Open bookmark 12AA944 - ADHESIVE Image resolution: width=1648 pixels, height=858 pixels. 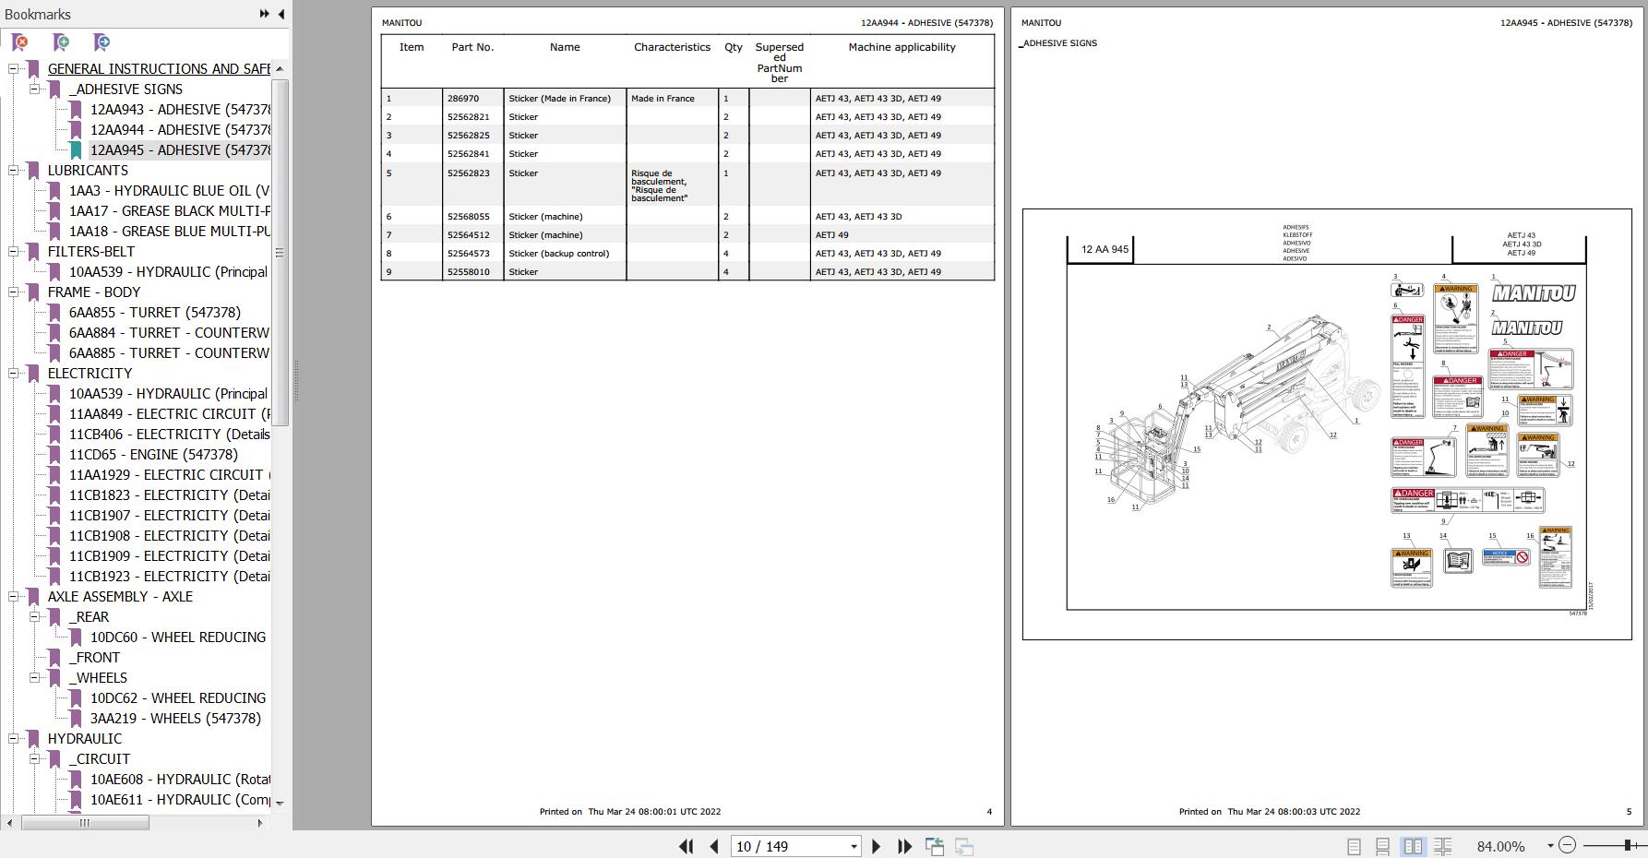click(180, 130)
